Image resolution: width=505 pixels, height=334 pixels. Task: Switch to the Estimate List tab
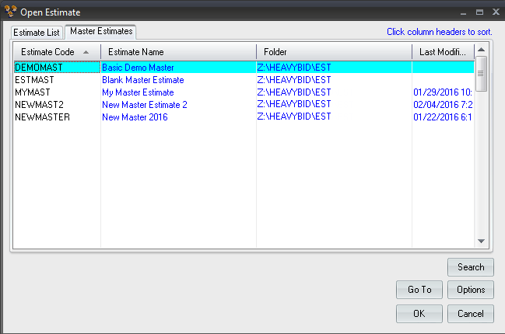(37, 32)
